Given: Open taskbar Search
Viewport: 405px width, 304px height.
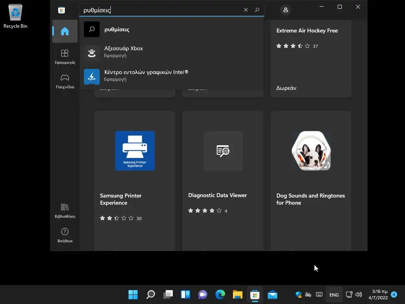Looking at the screenshot, I should tap(151, 294).
